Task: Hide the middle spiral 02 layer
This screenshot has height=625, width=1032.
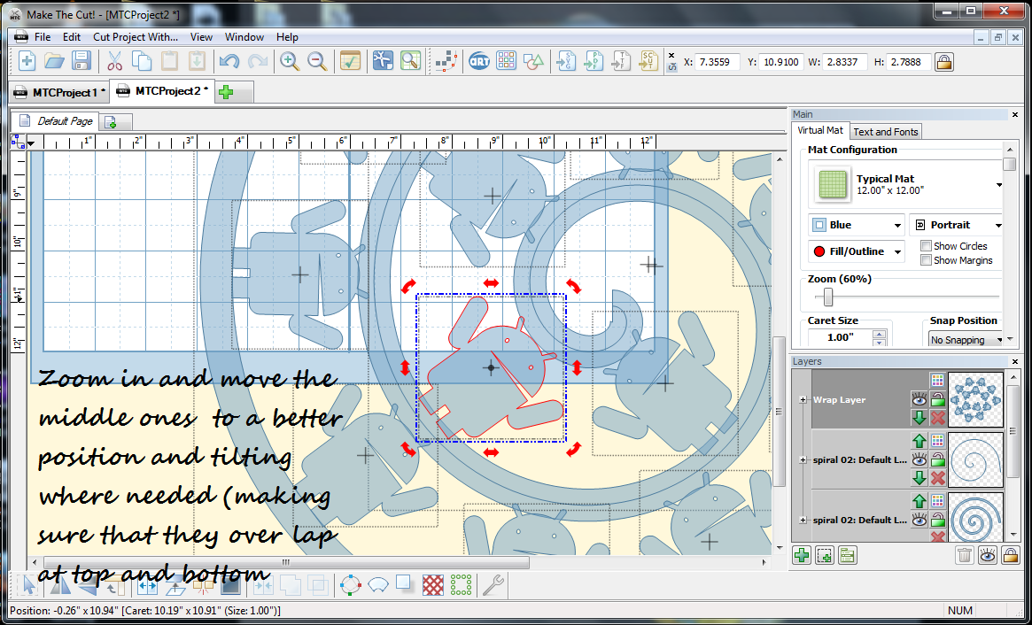Action: coord(919,459)
